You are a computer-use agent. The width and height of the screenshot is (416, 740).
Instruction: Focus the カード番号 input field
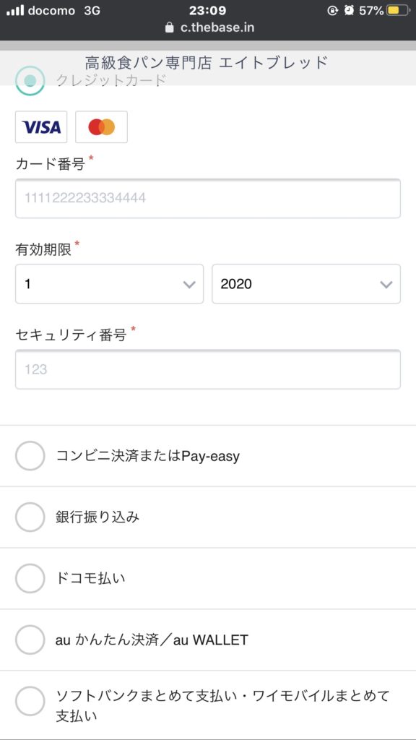(x=208, y=198)
